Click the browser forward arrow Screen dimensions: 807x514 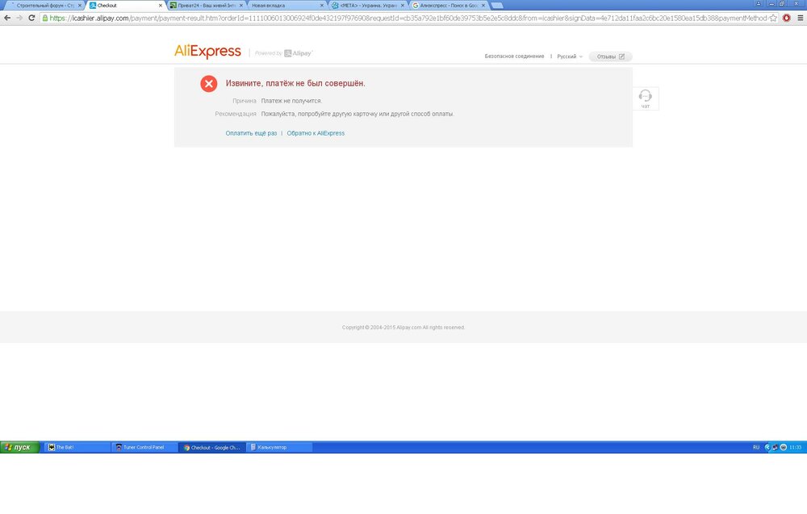[x=19, y=18]
